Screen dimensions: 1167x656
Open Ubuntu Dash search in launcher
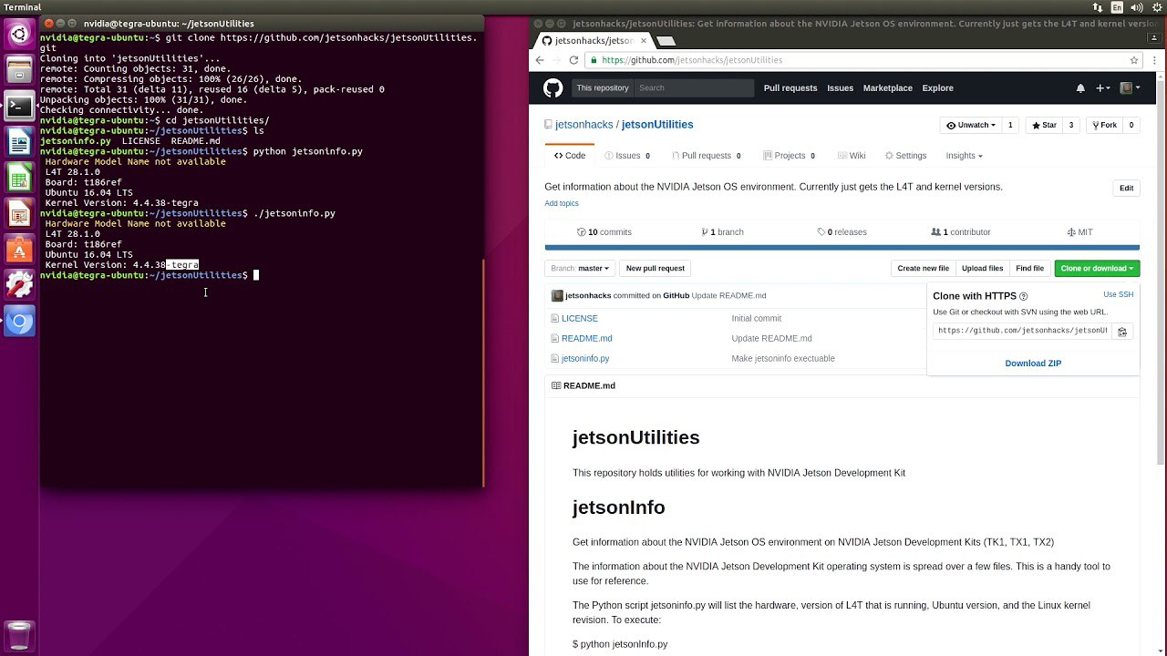19,36
